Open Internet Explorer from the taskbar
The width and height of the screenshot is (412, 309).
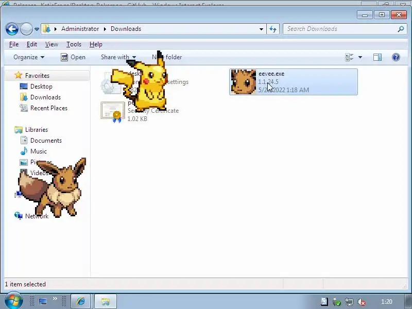tap(81, 301)
